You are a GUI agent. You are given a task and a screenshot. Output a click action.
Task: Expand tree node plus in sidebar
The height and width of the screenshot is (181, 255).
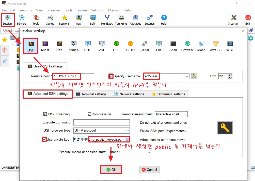13,44
